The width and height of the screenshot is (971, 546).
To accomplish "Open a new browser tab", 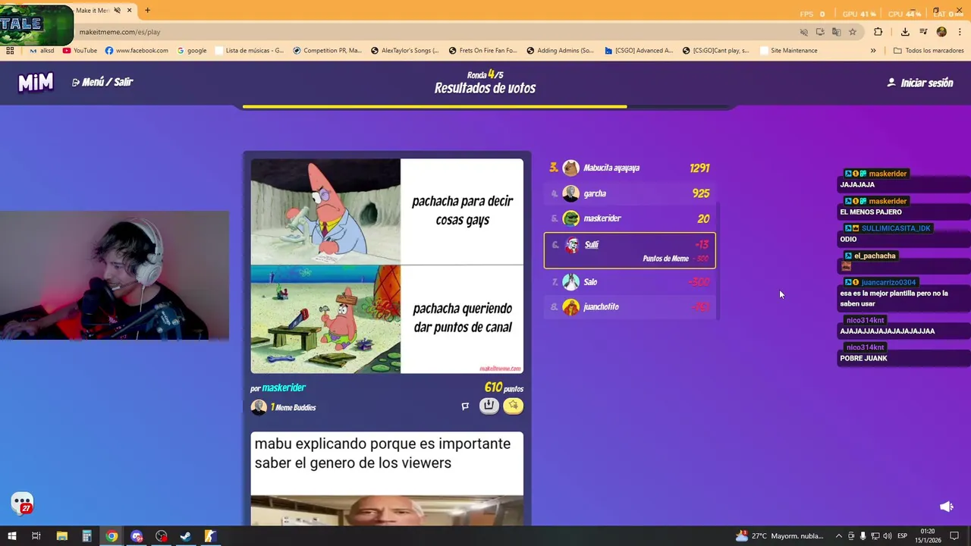I will (x=147, y=10).
